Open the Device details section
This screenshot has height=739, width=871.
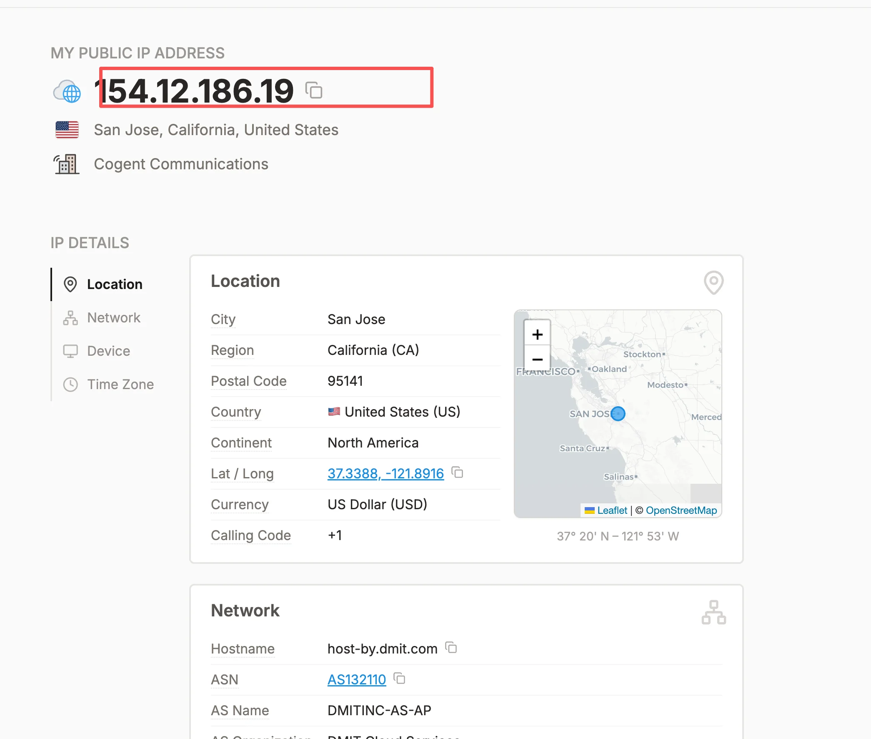pyautogui.click(x=108, y=351)
